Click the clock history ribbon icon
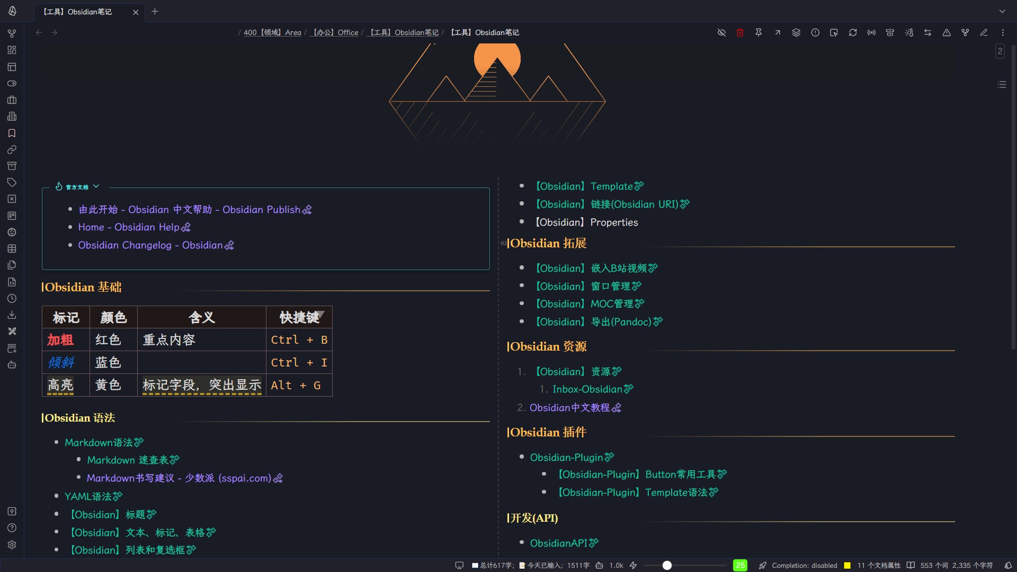 click(12, 298)
